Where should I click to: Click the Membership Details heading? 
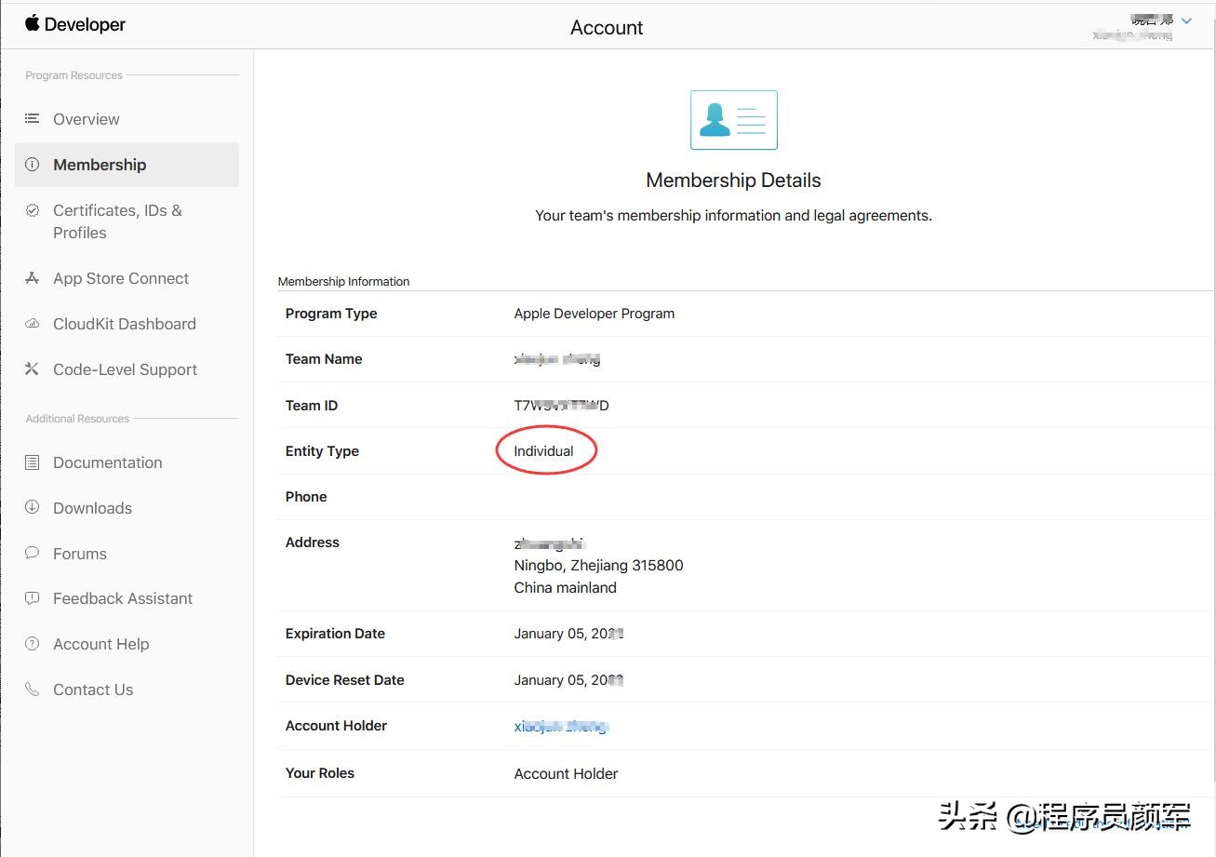coord(733,181)
